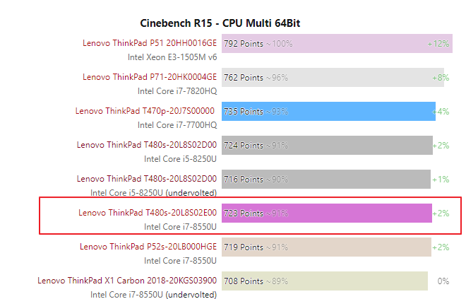
Task: Click the beige 719 Points bar
Action: (x=326, y=247)
